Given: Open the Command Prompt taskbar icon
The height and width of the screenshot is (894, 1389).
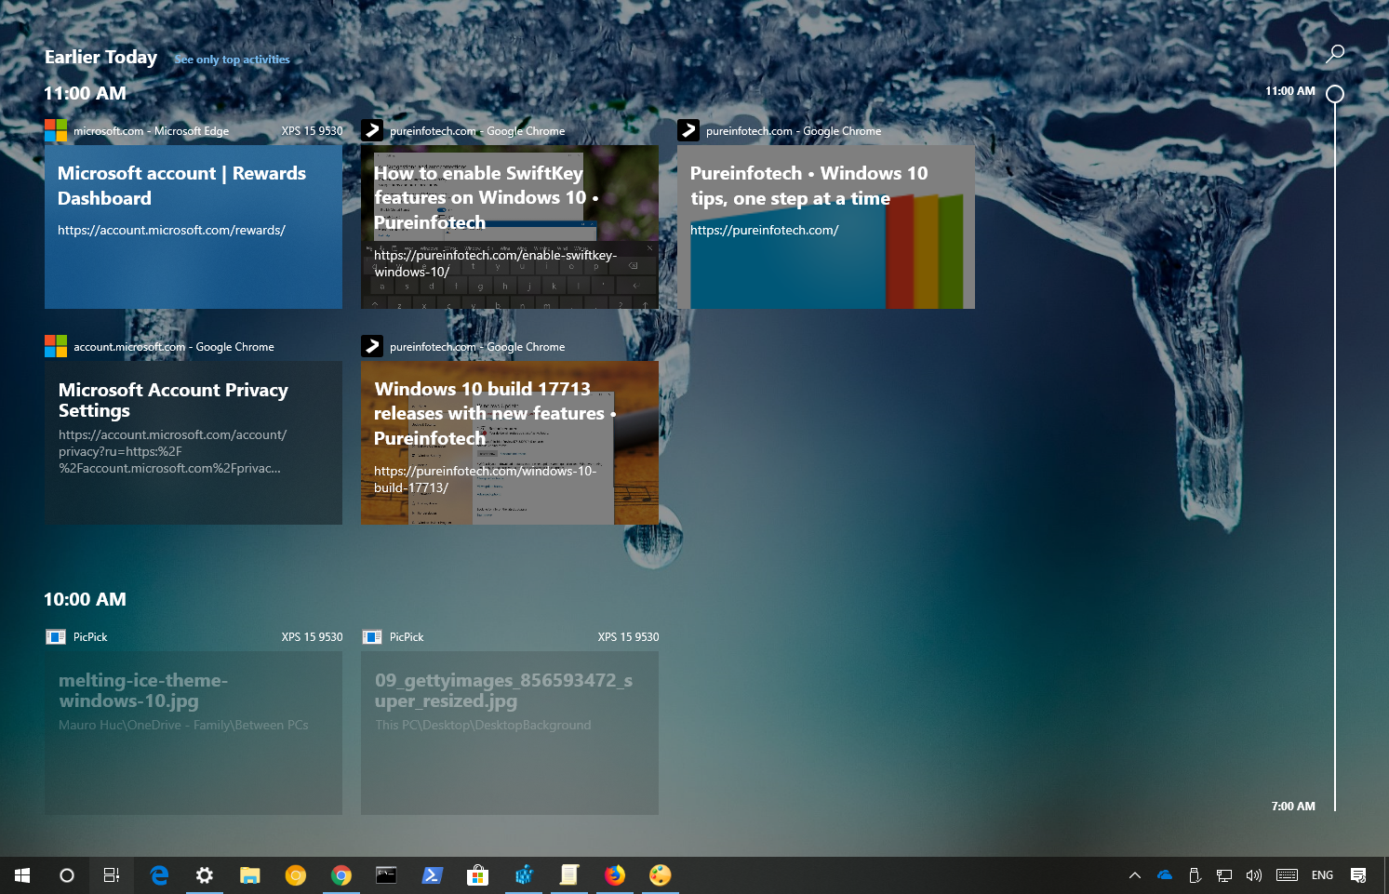Looking at the screenshot, I should (386, 875).
